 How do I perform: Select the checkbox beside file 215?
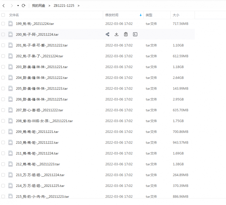pos(3,196)
